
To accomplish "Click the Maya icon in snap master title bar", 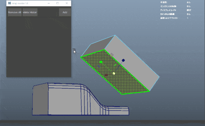I will point(9,3).
